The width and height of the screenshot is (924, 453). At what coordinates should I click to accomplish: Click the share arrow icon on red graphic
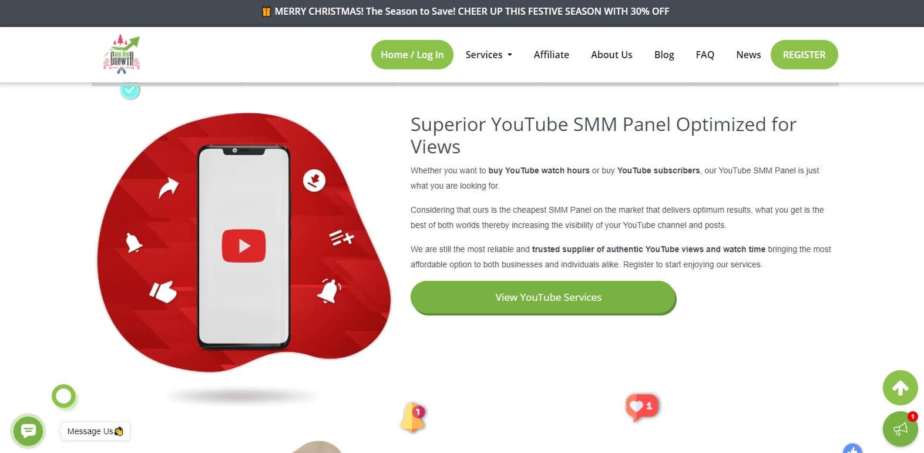point(168,188)
